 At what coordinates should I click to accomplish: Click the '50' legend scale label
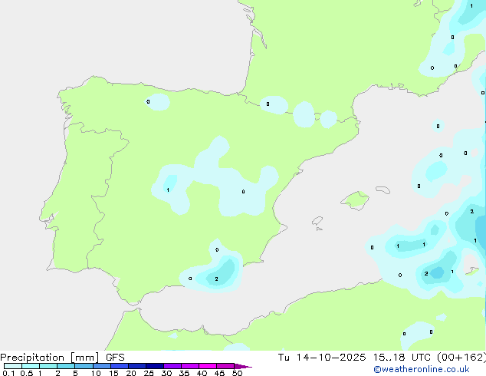(x=237, y=373)
